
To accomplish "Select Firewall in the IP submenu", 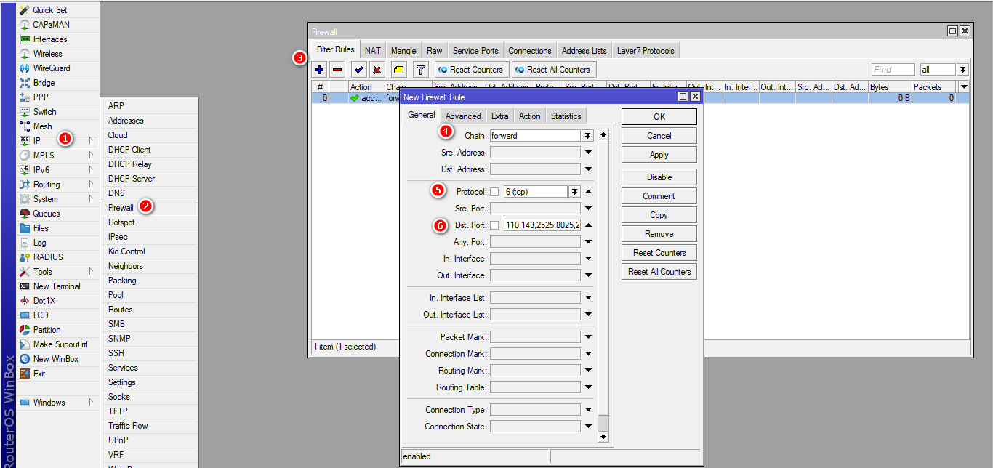I will pos(121,208).
